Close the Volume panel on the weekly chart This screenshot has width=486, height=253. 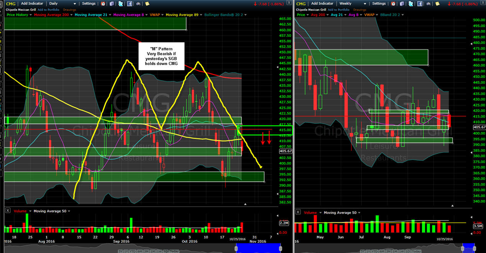coord(298,211)
